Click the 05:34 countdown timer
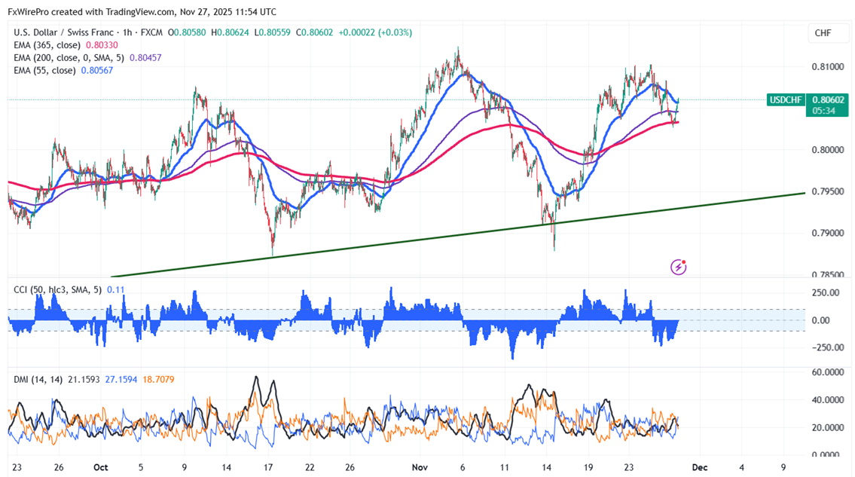The height and width of the screenshot is (477, 855). tap(823, 111)
